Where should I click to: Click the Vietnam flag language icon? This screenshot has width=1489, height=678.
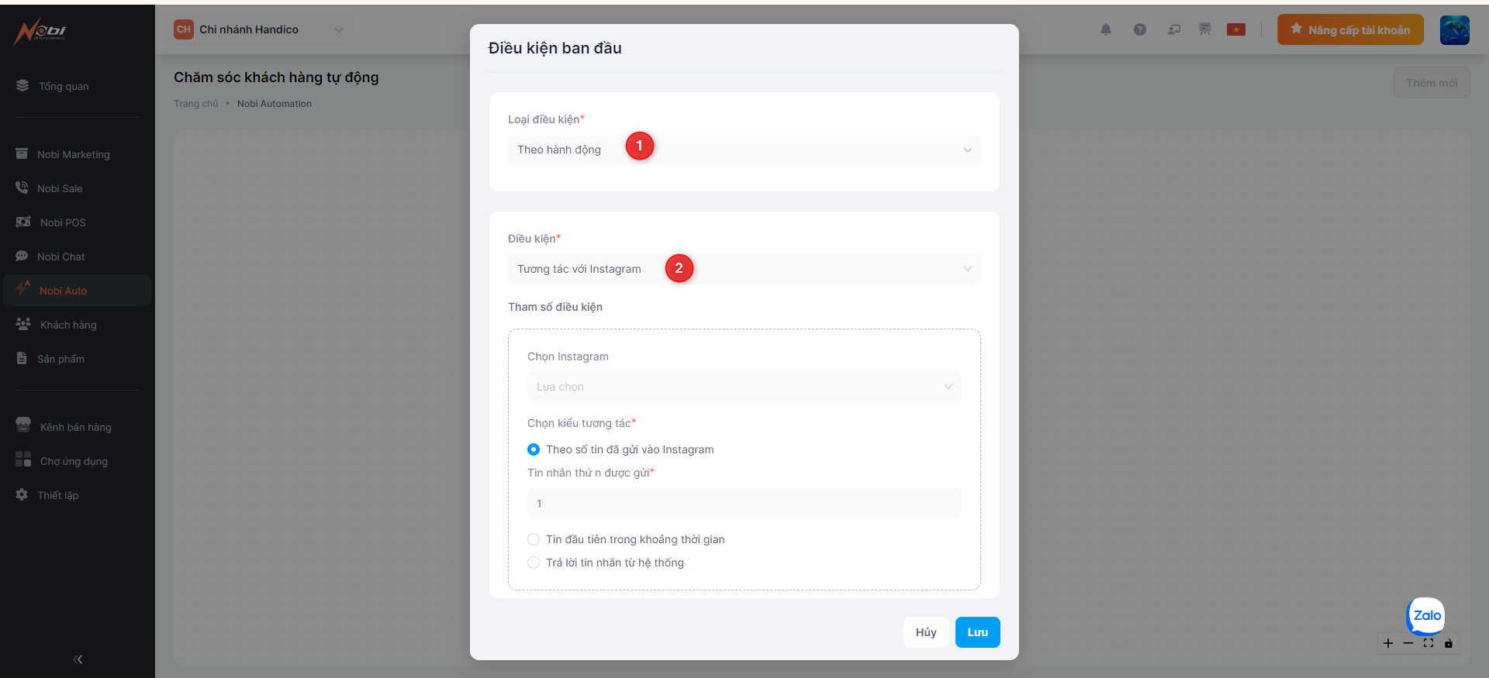(x=1236, y=29)
